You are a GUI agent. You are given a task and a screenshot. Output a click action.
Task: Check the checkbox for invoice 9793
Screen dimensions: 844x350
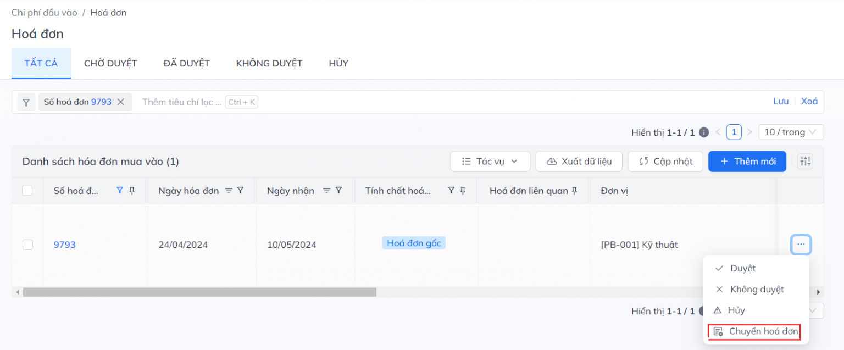[x=27, y=245]
